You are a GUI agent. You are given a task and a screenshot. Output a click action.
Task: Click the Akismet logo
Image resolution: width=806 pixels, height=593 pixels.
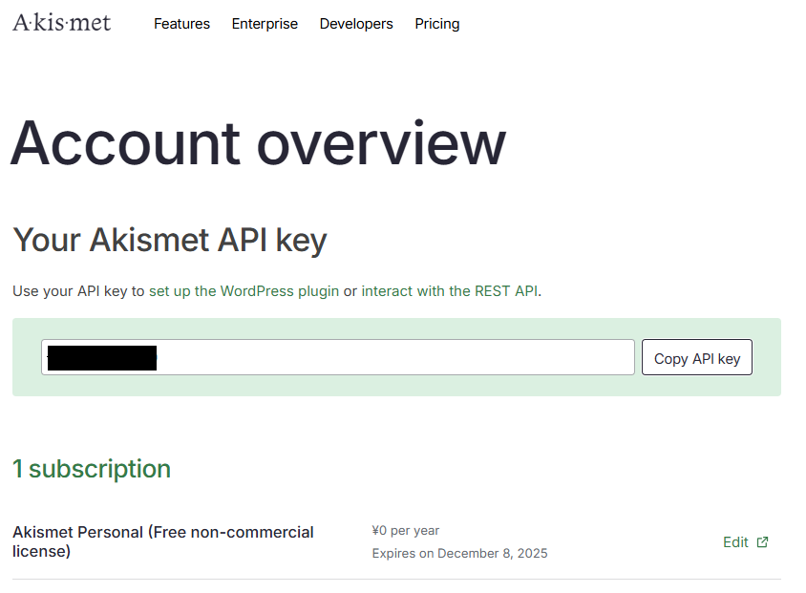click(x=62, y=23)
